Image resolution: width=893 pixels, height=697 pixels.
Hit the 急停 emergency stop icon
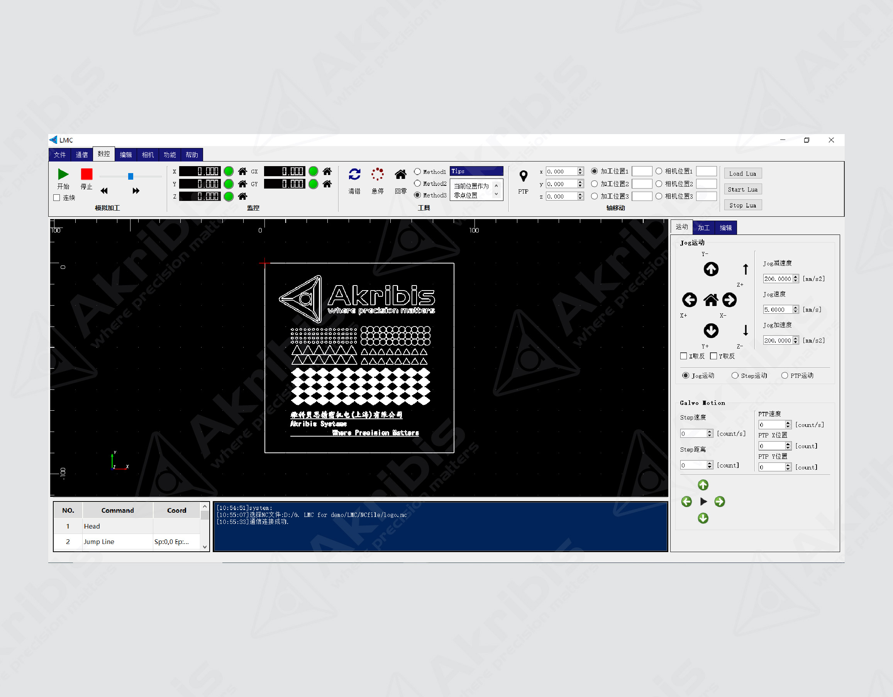click(377, 174)
